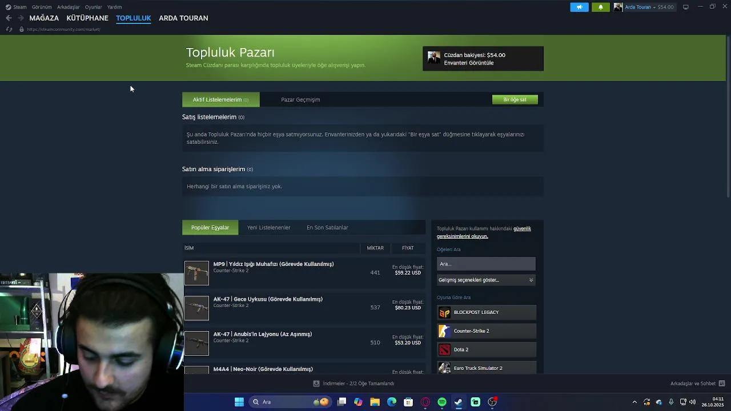
Task: Click the Steam taskbar icon
Action: (459, 402)
